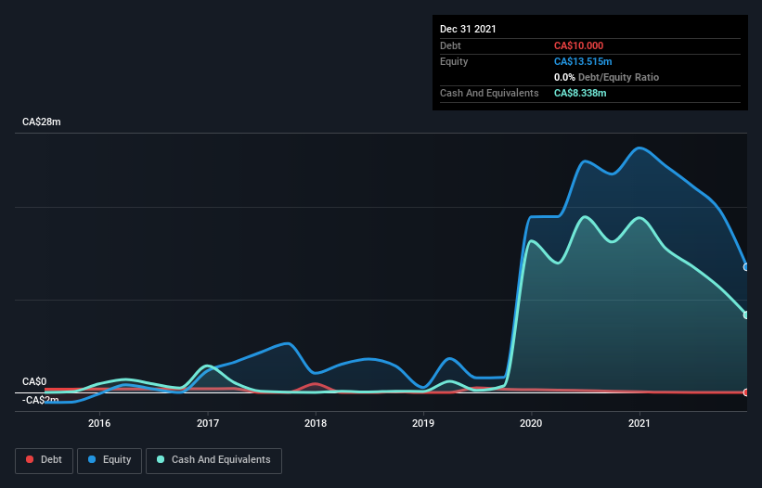Screen dimensions: 762x488
Task: Click the 2018 x-axis label
Action: point(316,423)
